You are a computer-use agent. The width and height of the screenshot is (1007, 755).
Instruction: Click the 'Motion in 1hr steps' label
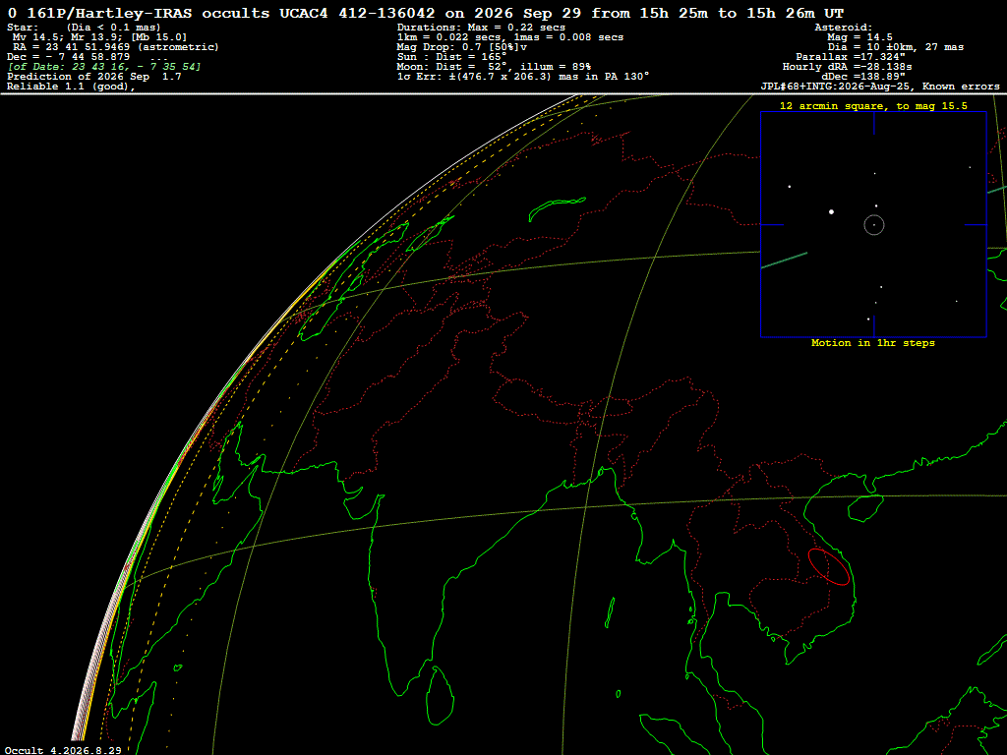pyautogui.click(x=873, y=343)
